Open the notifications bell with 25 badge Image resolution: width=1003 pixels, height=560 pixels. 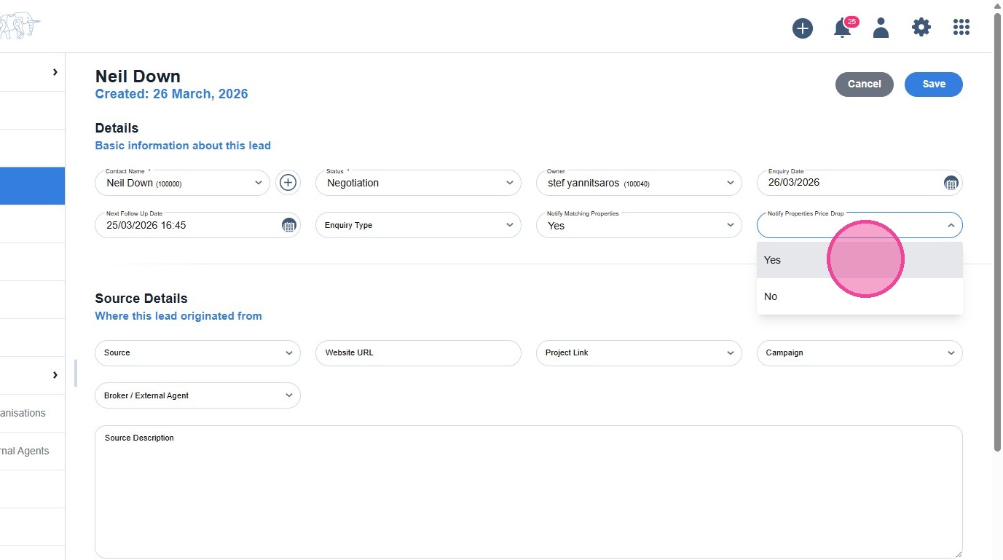pyautogui.click(x=843, y=28)
